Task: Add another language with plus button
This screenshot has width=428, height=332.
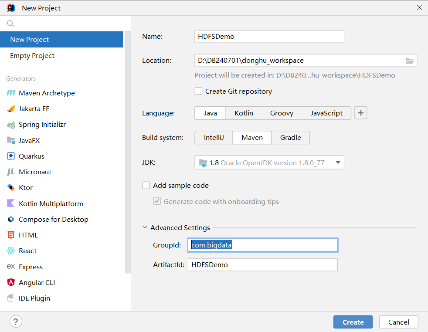Action: [x=360, y=113]
